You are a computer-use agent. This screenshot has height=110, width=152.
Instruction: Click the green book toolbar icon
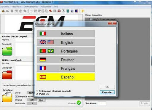coord(68,11)
